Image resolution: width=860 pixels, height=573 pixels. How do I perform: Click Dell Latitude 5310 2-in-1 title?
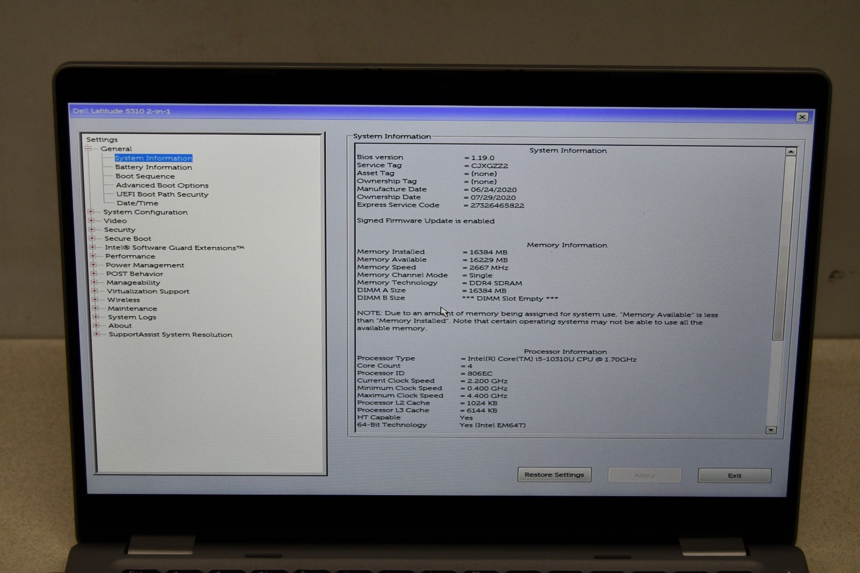pyautogui.click(x=121, y=111)
